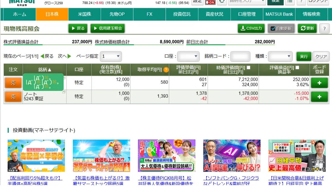This screenshot has height=187, width=332.
Task: Click the green 更新 refresh button
Action: [x=307, y=28]
